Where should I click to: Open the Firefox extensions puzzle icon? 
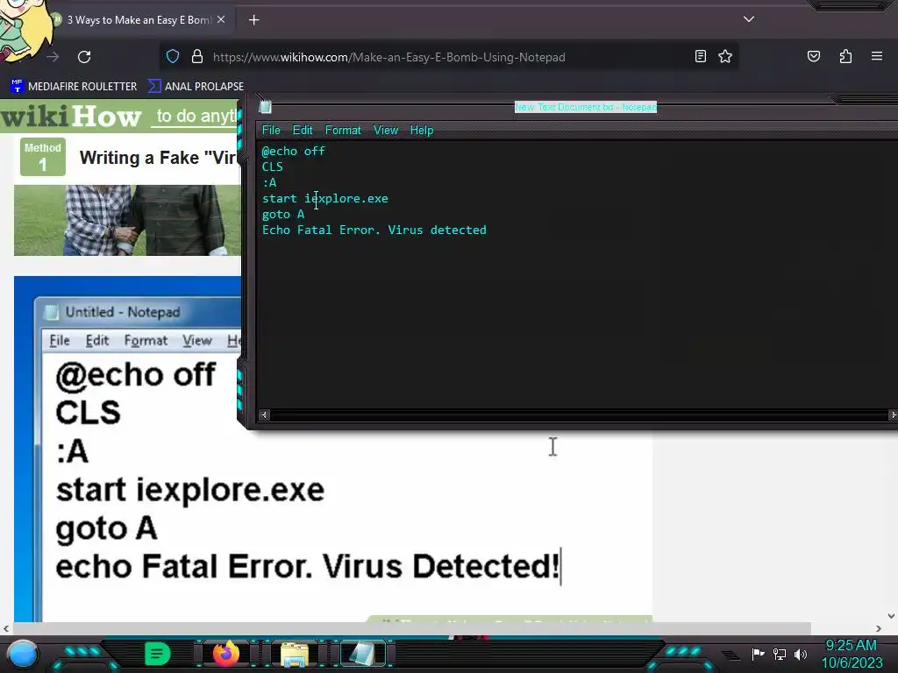tap(845, 56)
